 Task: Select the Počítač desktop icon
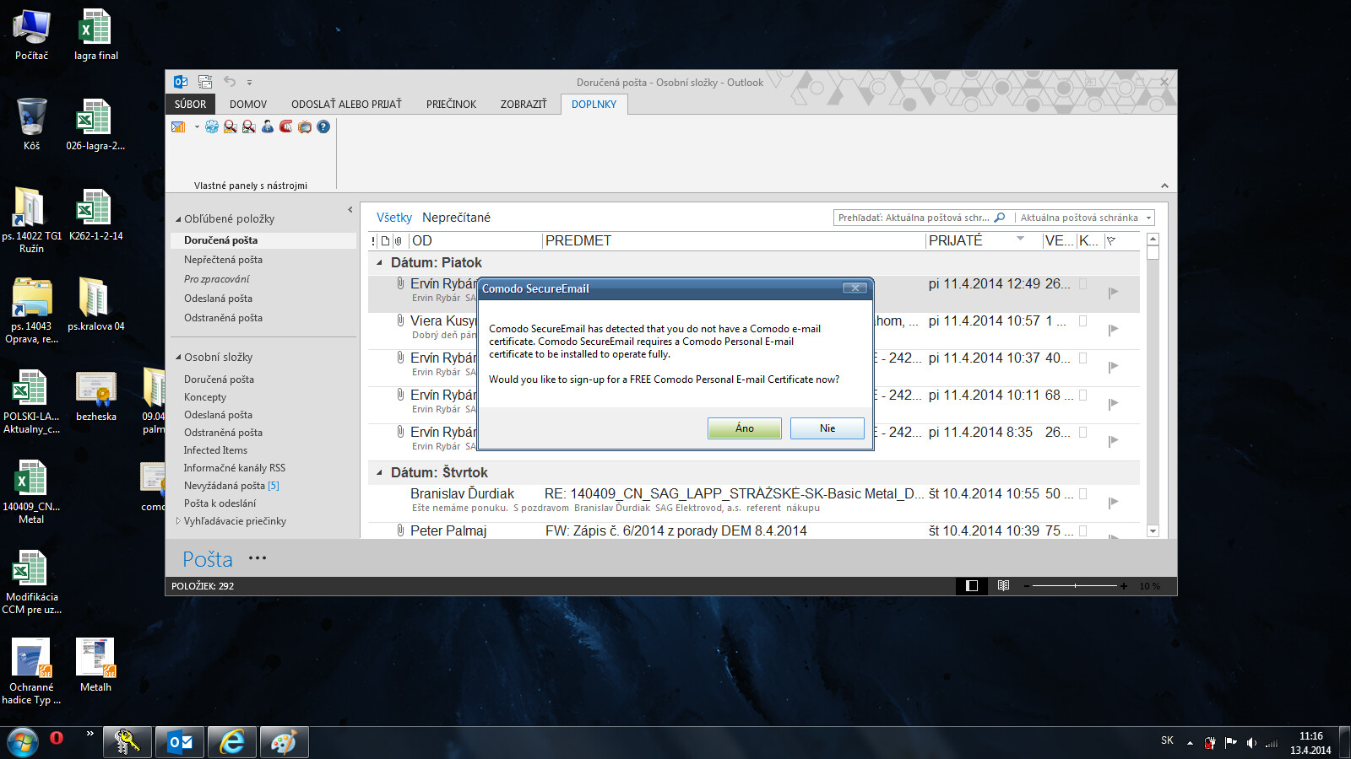click(x=31, y=35)
